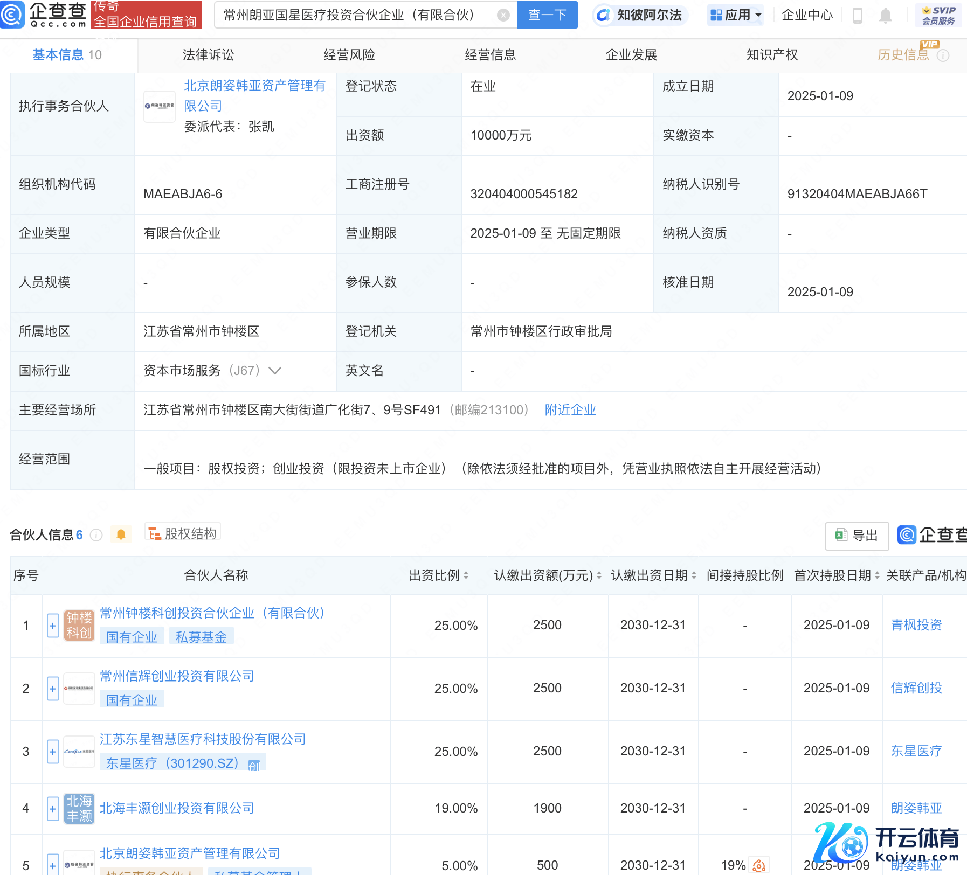967x875 pixels.
Task: Click info icon next to 历史信息
Action: pos(943,55)
